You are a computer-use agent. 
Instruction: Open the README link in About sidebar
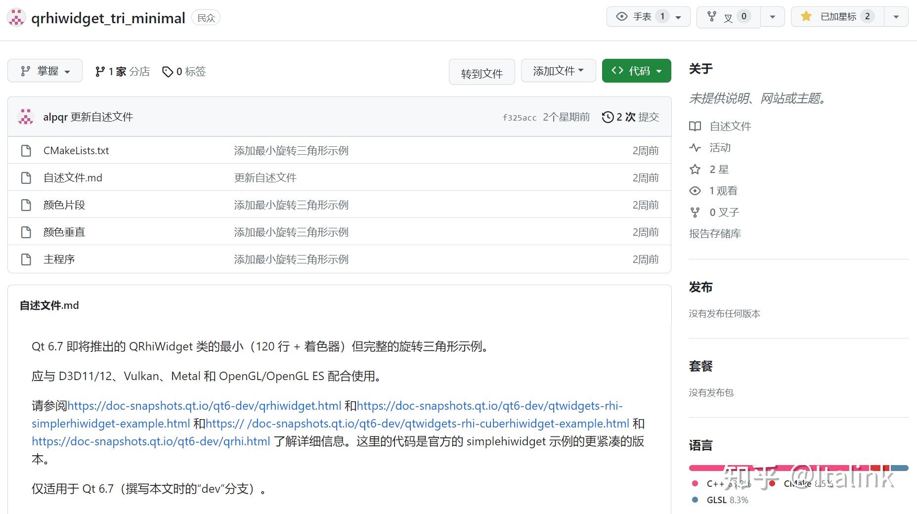click(730, 127)
